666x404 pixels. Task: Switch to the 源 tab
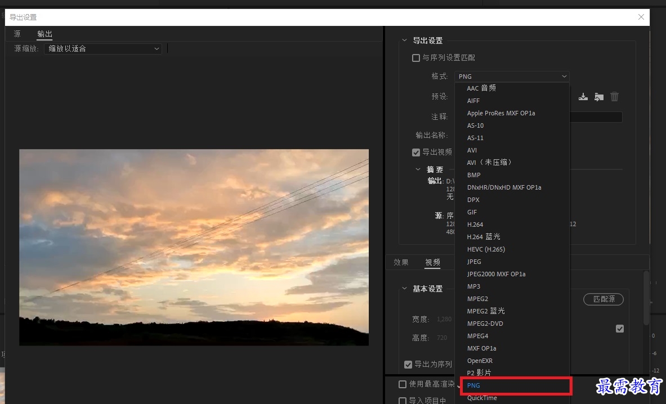[x=17, y=34]
